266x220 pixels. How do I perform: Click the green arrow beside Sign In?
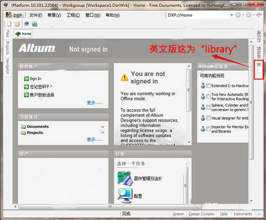coord(26,79)
